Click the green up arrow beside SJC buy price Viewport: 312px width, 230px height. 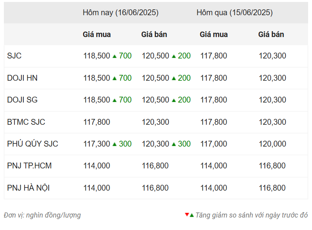pos(114,56)
